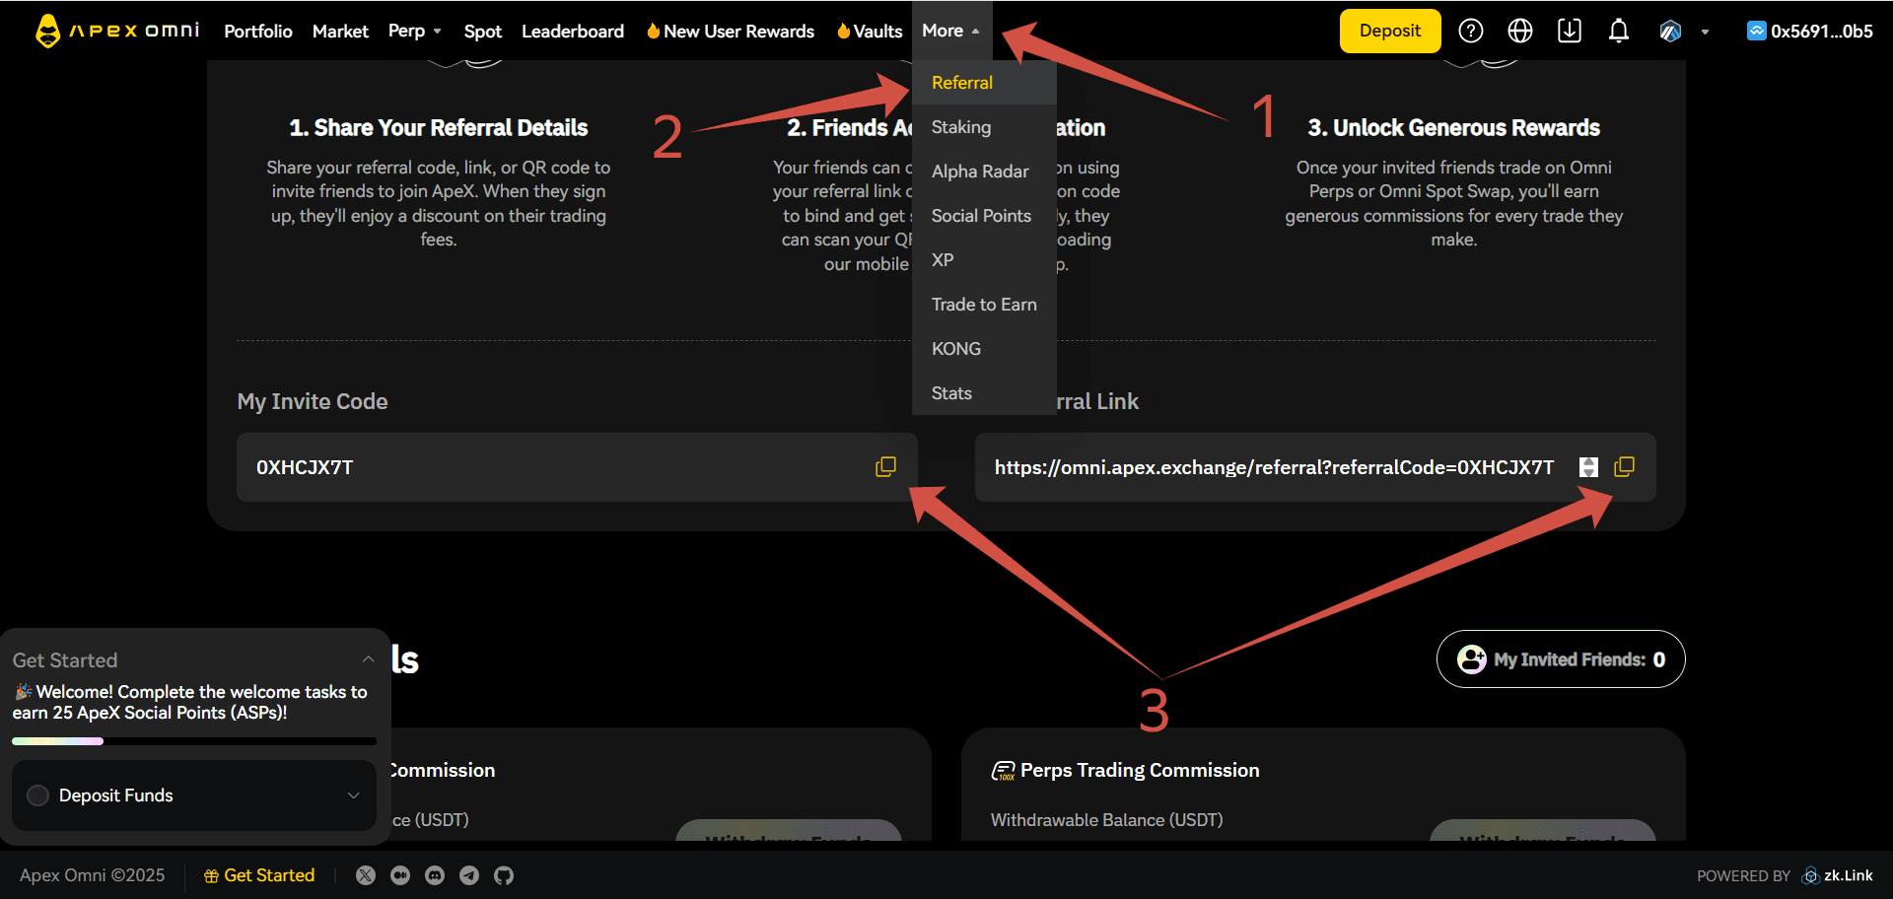1893x899 pixels.
Task: Open the Discord link in footer
Action: tap(435, 875)
